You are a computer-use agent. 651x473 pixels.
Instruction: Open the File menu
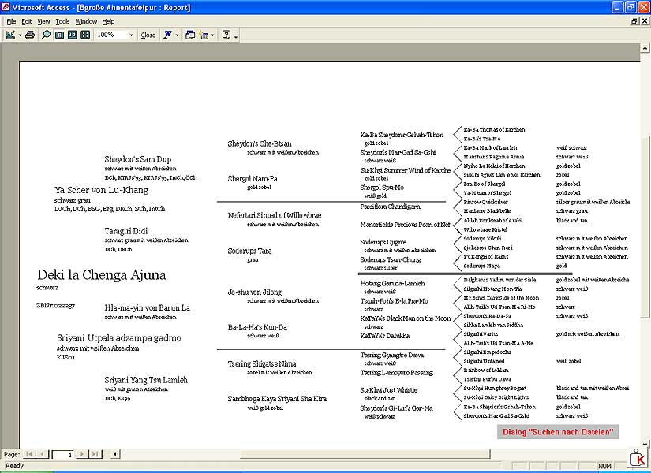click(x=11, y=21)
